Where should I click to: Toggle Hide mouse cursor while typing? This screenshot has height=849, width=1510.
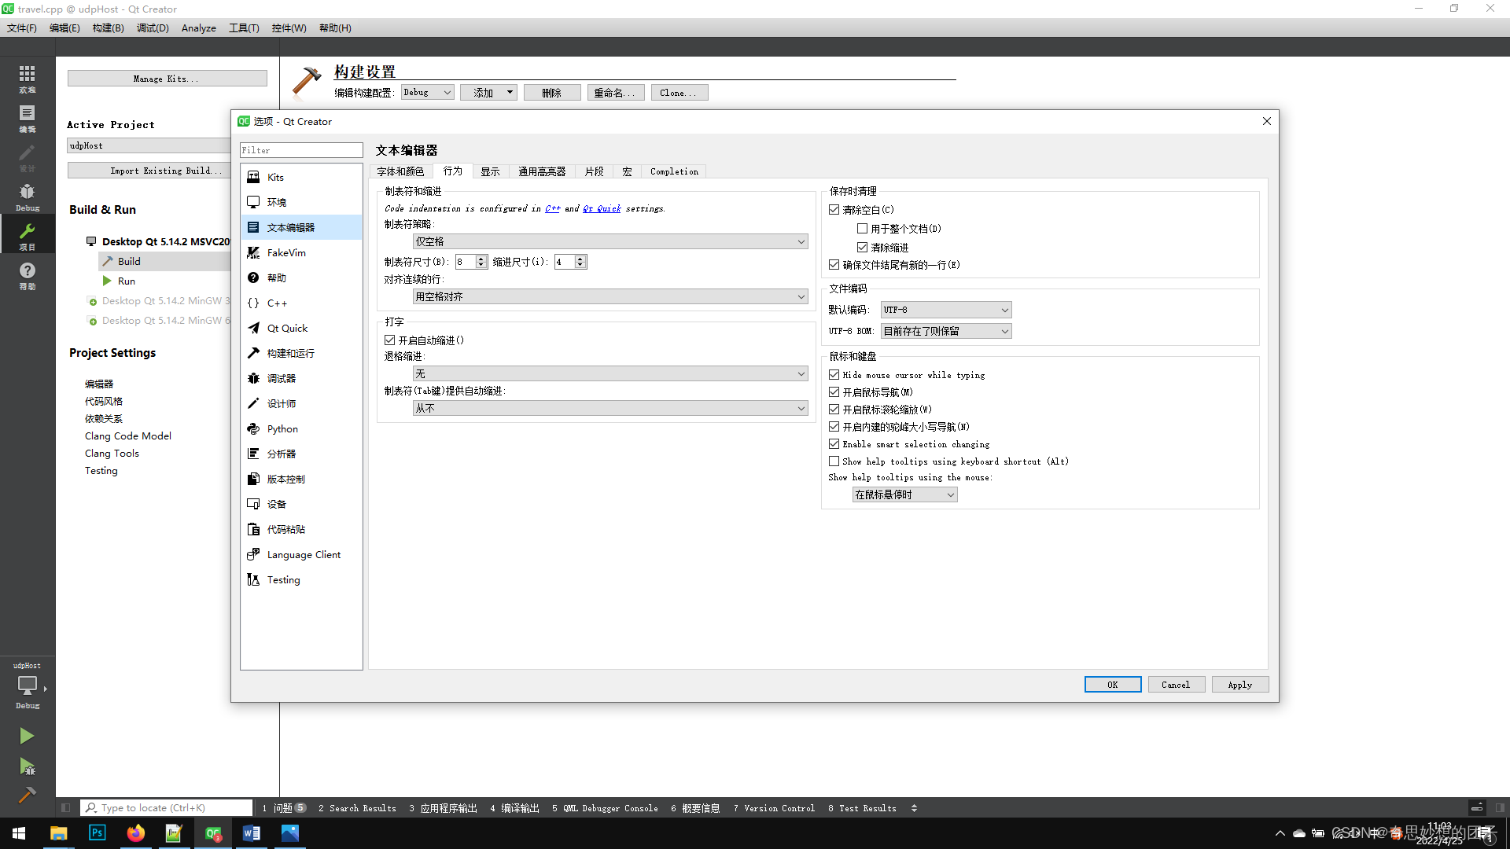click(x=834, y=375)
